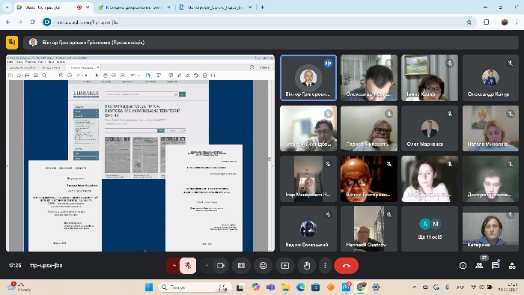Screen dimensions: 524x295
Task: Open the activities icon
Action: pyautogui.click(x=512, y=266)
